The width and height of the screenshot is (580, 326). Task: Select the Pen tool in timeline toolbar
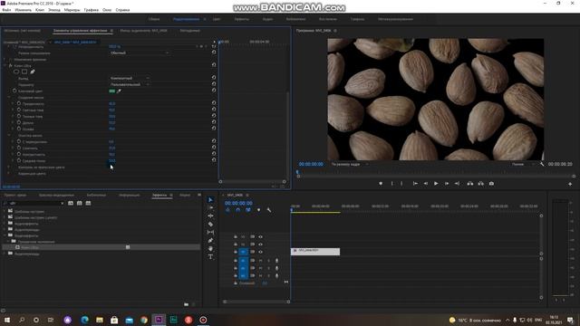point(210,240)
